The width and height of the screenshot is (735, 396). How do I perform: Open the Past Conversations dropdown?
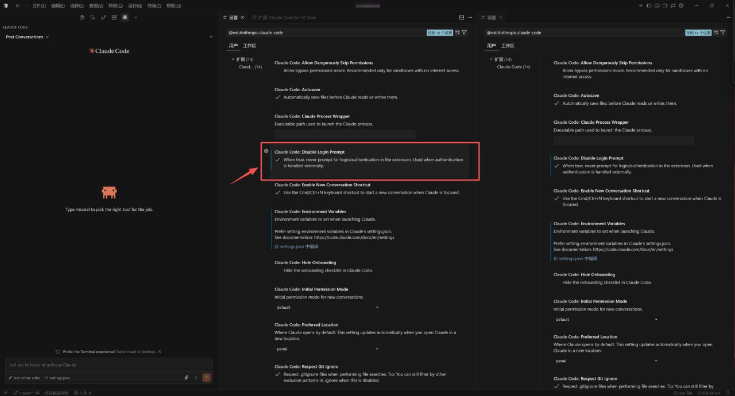pos(28,37)
